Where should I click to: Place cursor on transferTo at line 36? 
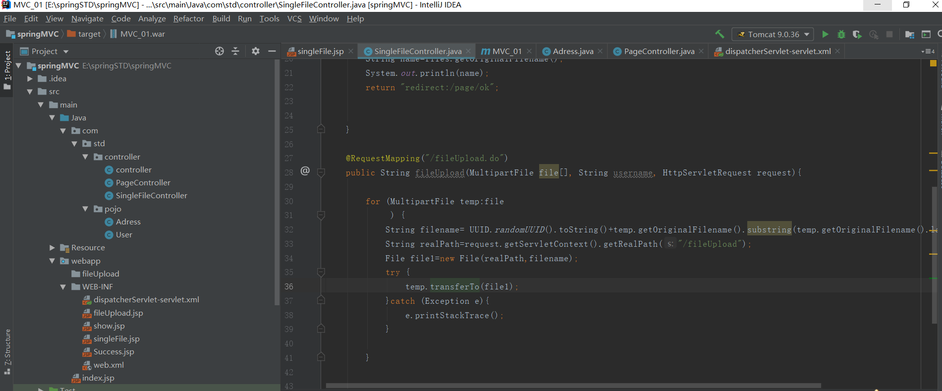(454, 287)
